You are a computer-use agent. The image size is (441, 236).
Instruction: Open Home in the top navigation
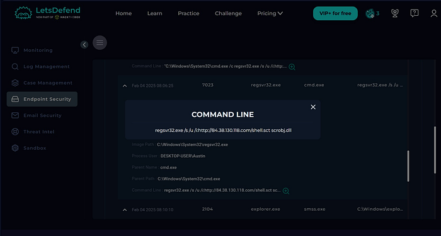click(x=123, y=13)
